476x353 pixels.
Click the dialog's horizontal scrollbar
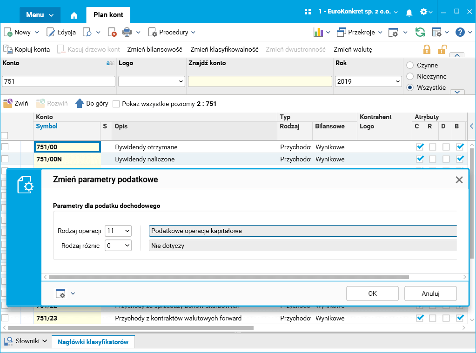pyautogui.click(x=229, y=277)
